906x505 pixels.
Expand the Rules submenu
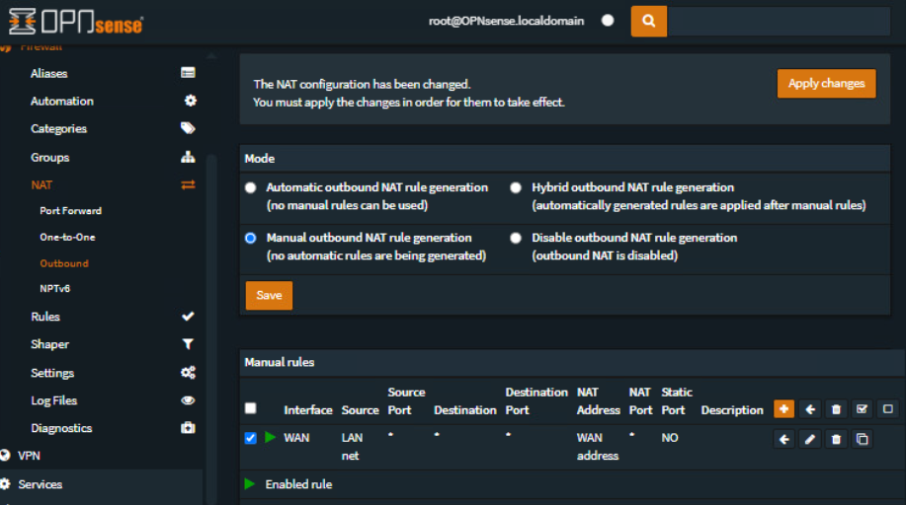point(45,317)
